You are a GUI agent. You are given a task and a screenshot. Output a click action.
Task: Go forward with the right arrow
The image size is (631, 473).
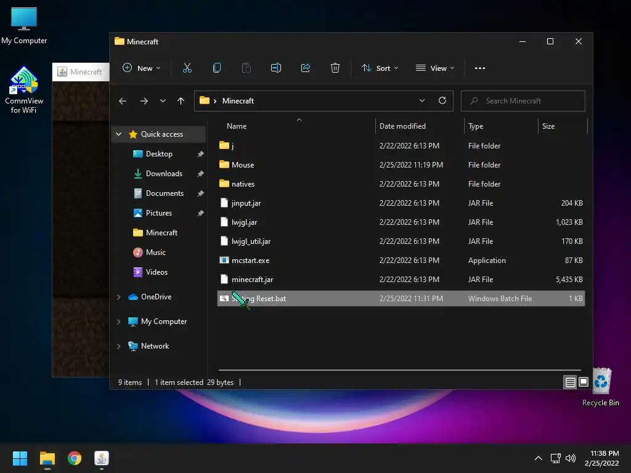pyautogui.click(x=144, y=101)
